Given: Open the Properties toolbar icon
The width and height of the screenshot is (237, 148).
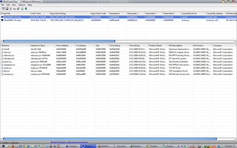Looking at the screenshot, I should pyautogui.click(x=18, y=9).
